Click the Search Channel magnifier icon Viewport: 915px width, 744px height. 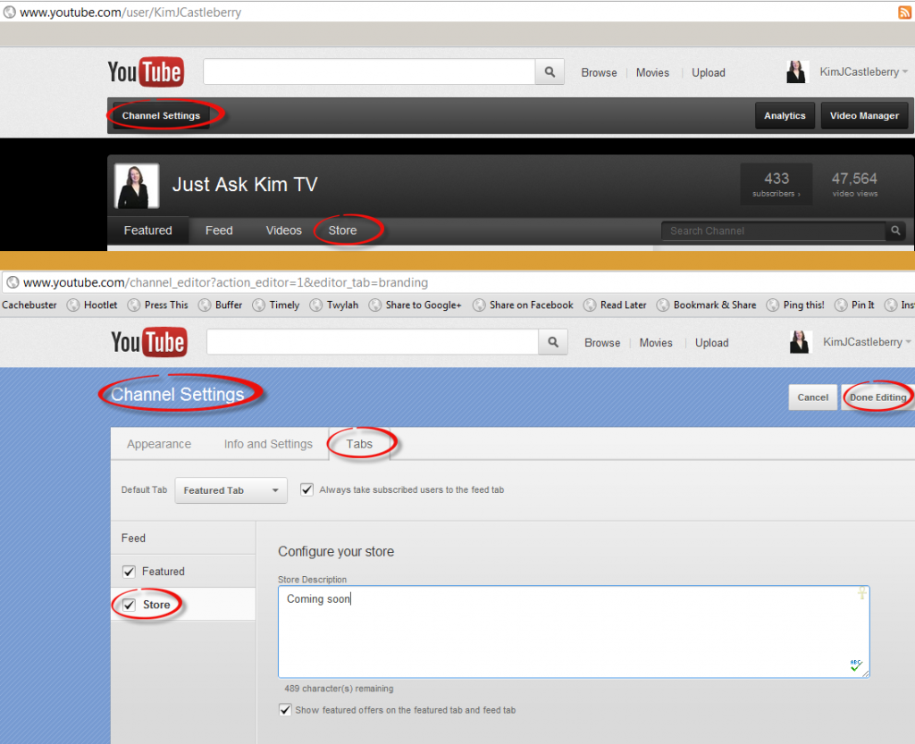895,230
